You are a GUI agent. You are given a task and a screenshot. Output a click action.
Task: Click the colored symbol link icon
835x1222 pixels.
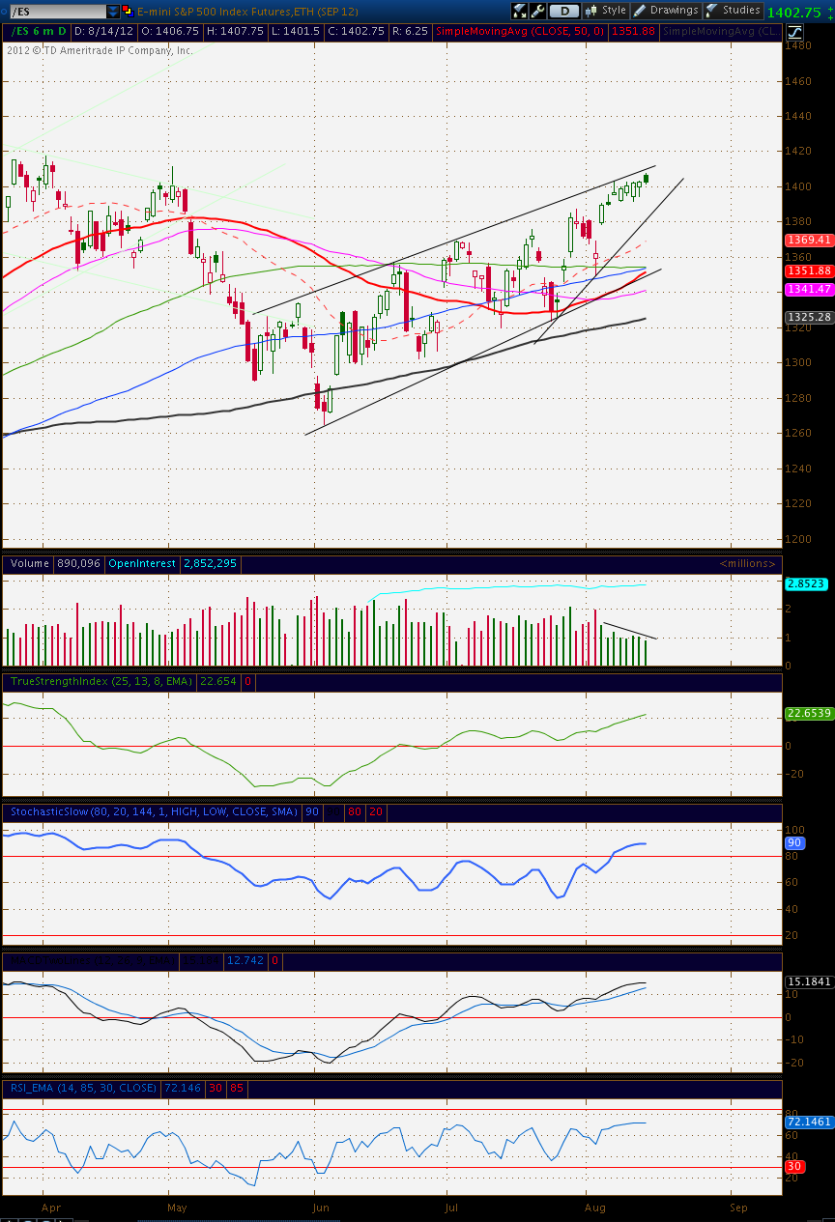[128, 12]
